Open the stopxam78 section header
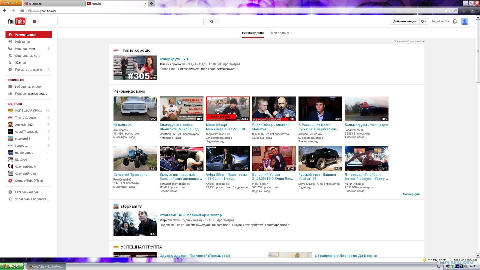 [x=131, y=206]
